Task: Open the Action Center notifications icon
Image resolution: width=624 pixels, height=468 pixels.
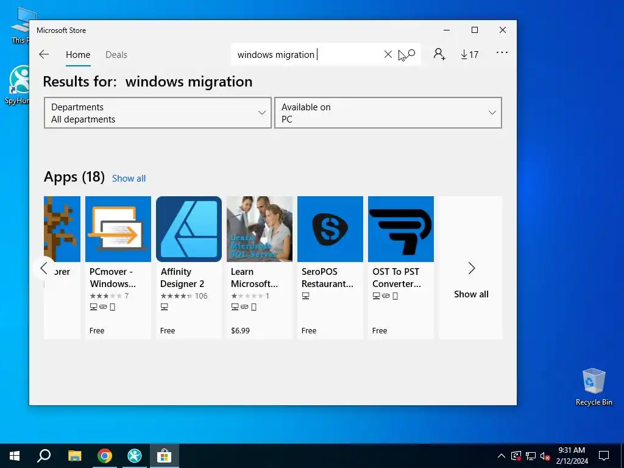Action: coord(604,456)
